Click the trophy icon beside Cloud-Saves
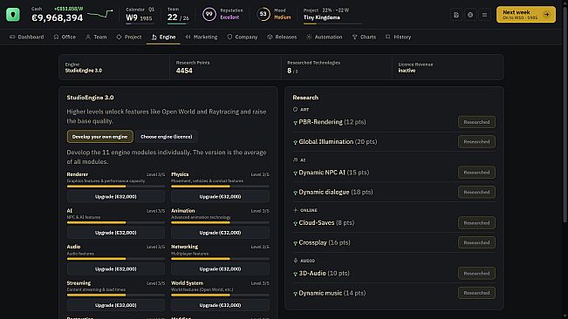Viewport: 568px width, 319px height. (x=295, y=223)
